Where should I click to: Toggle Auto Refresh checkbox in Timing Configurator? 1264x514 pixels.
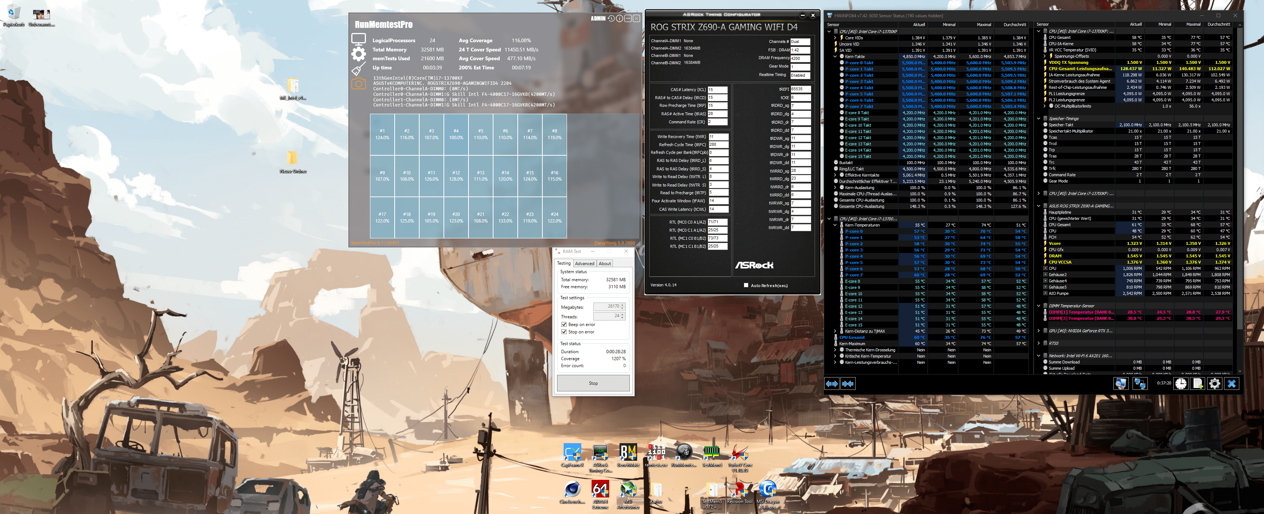tap(746, 285)
